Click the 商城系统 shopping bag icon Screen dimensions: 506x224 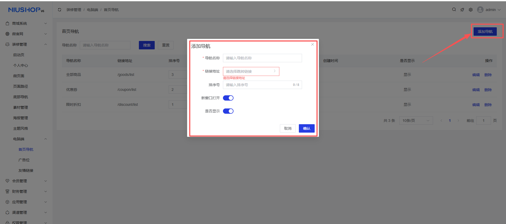coord(7,23)
